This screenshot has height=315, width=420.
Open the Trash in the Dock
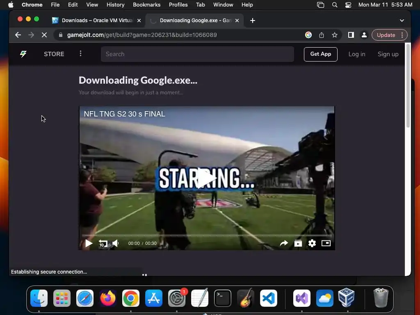pyautogui.click(x=381, y=298)
